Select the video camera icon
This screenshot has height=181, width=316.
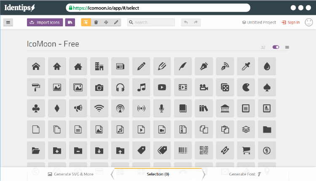tap(204, 88)
